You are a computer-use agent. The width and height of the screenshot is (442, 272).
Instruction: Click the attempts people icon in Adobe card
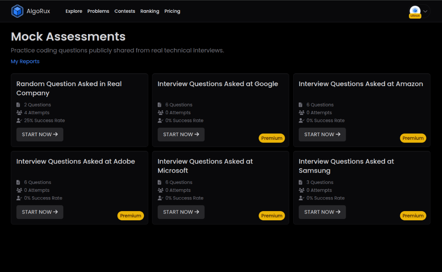(19, 190)
